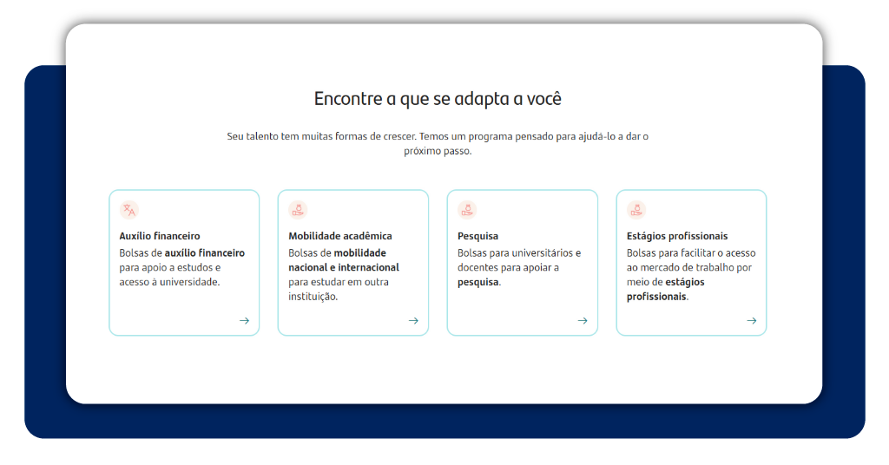889x465 pixels.
Task: Click the 'Bolsas para universitários e docentes' description
Action: pyautogui.click(x=519, y=267)
